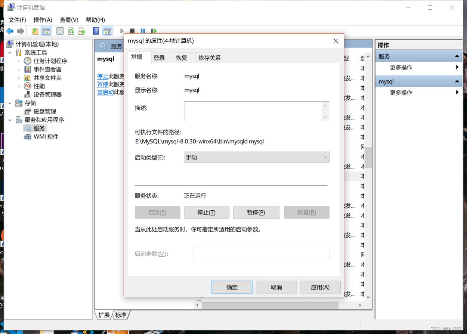This screenshot has width=467, height=334.
Task: Click the services list vertical scrollbar thumb
Action: coord(368,157)
